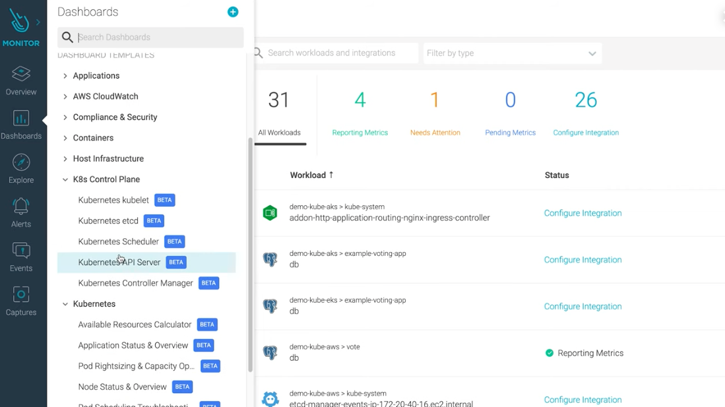Select the Configure Integration tab

point(586,113)
